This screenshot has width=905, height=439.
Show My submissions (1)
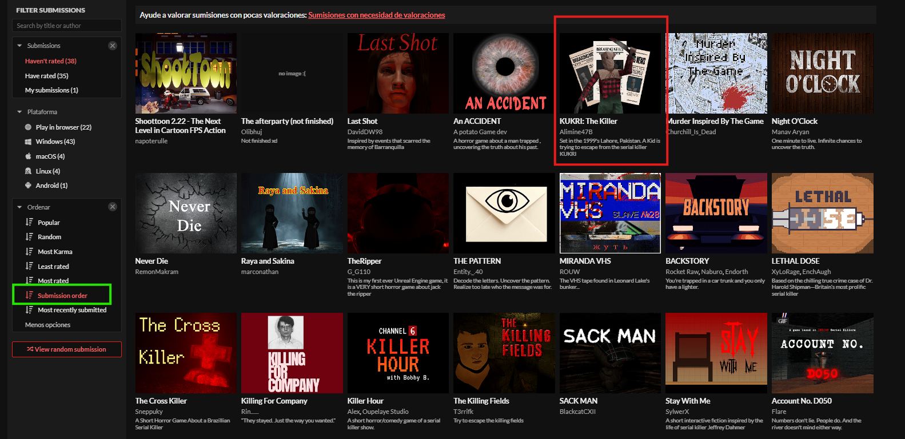coord(51,90)
